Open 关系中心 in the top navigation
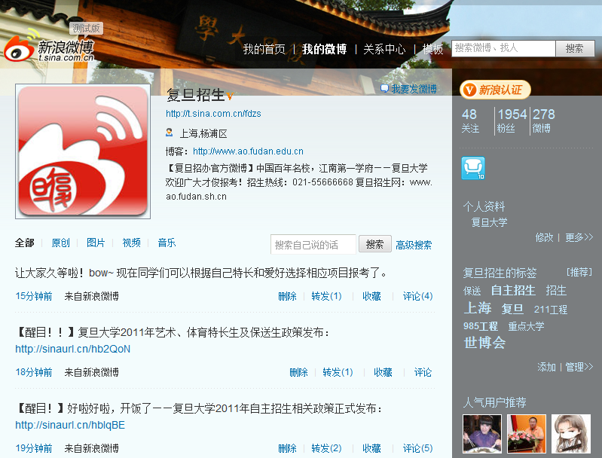 pyautogui.click(x=384, y=49)
